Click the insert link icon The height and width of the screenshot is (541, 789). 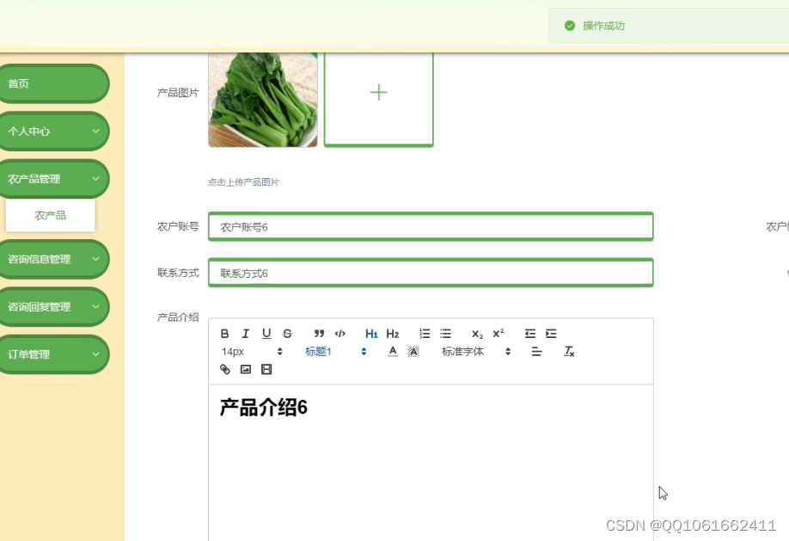(x=224, y=369)
